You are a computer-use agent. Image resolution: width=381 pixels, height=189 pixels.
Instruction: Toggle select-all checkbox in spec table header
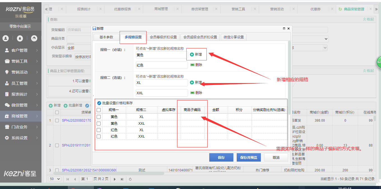[99, 110]
